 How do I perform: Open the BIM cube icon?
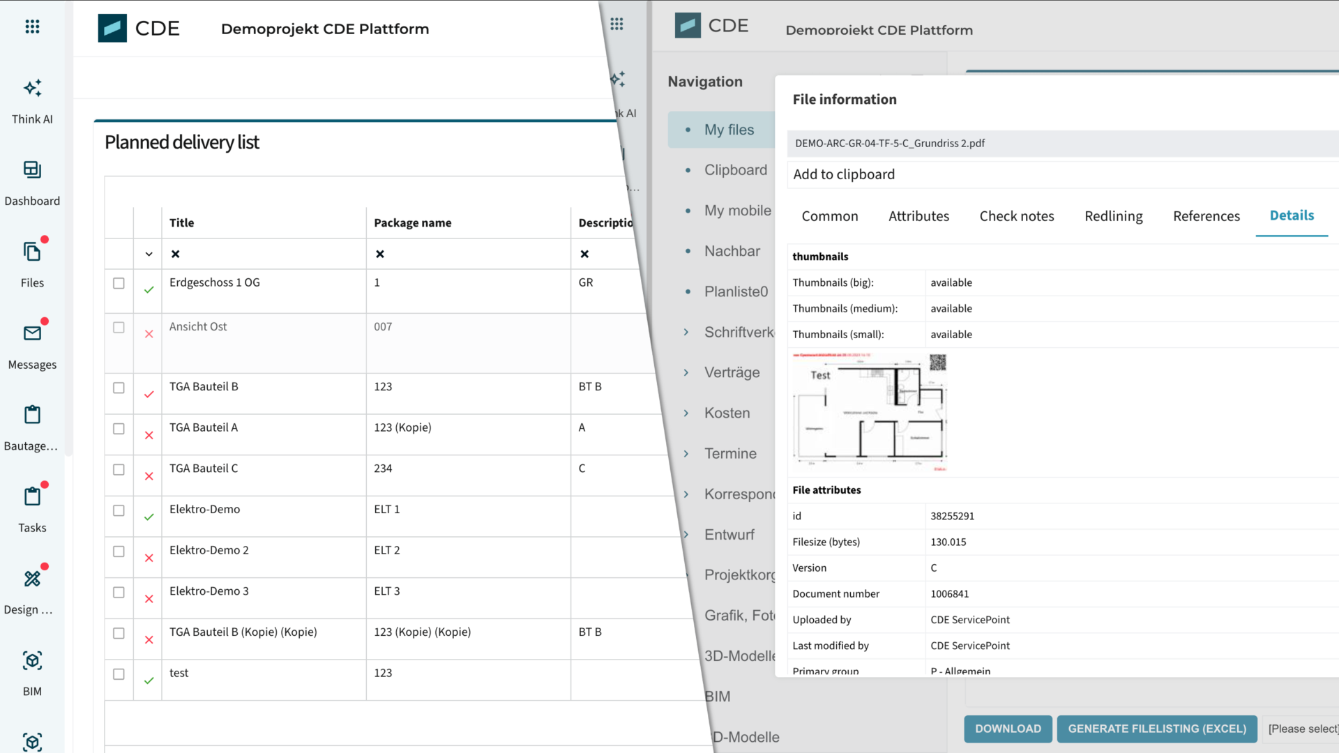point(32,660)
